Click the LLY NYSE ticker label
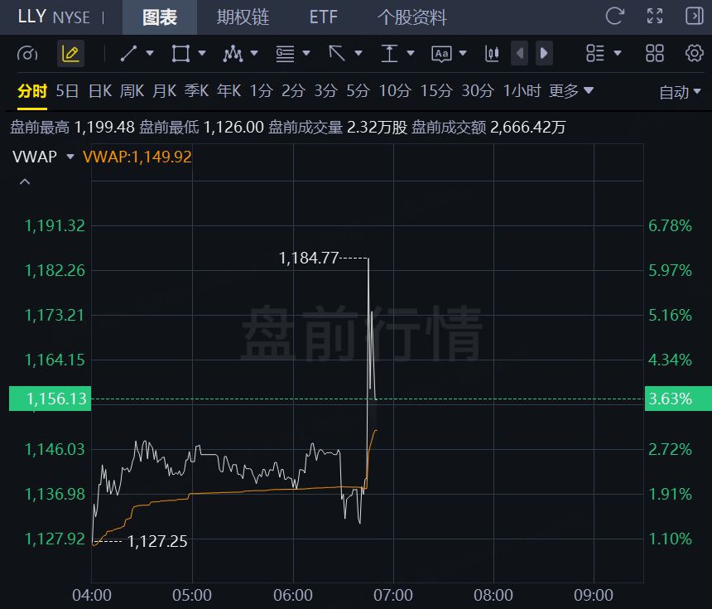 pyautogui.click(x=54, y=17)
